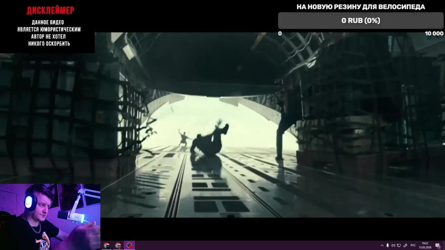Open the clock showing 19:22 13.03.2026
The width and height of the screenshot is (445, 250).
(x=425, y=245)
